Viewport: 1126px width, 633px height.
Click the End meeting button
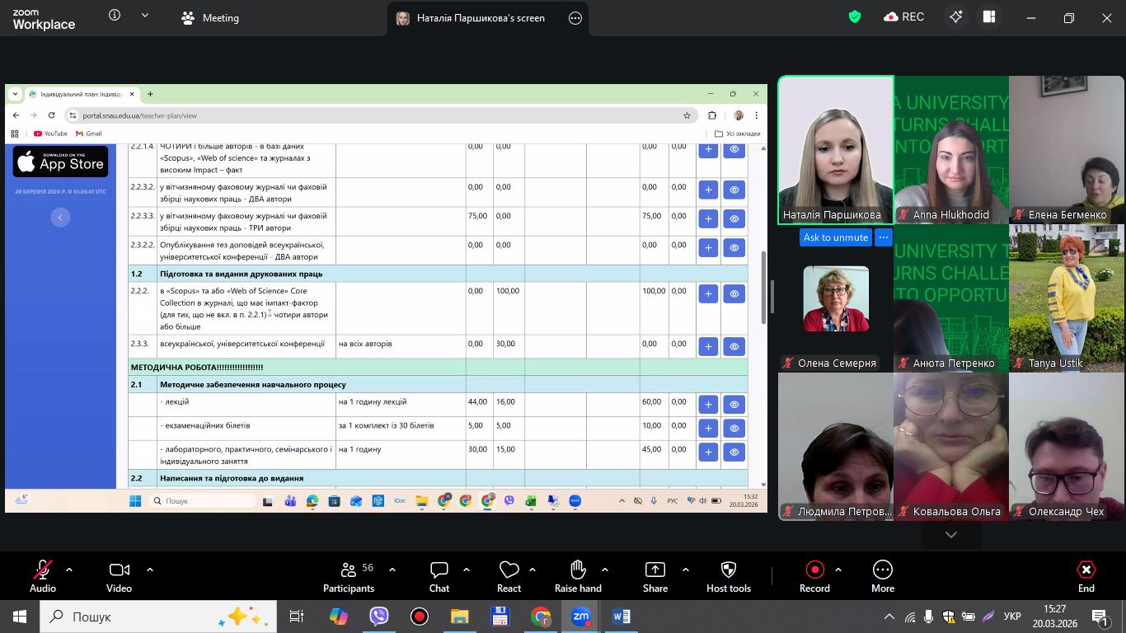[1086, 576]
